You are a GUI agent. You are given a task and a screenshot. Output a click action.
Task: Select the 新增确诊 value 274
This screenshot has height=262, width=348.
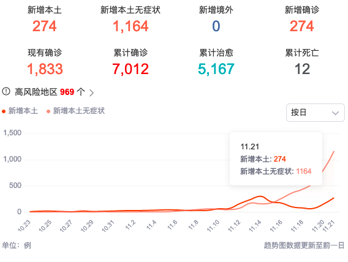tap(302, 26)
